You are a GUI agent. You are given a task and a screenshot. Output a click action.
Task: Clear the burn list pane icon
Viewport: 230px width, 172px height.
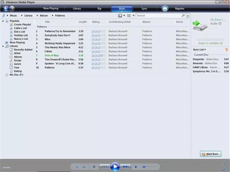pyautogui.click(x=226, y=50)
